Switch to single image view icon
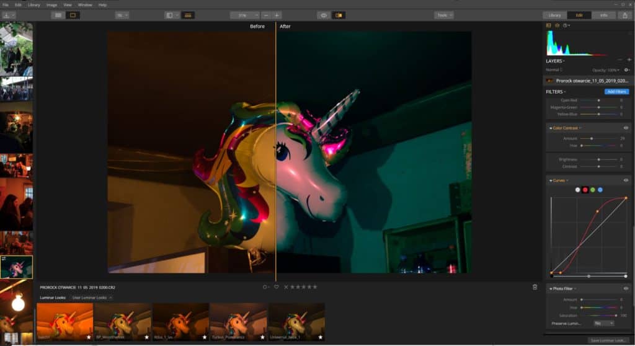Viewport: 635px width, 346px height. click(73, 15)
